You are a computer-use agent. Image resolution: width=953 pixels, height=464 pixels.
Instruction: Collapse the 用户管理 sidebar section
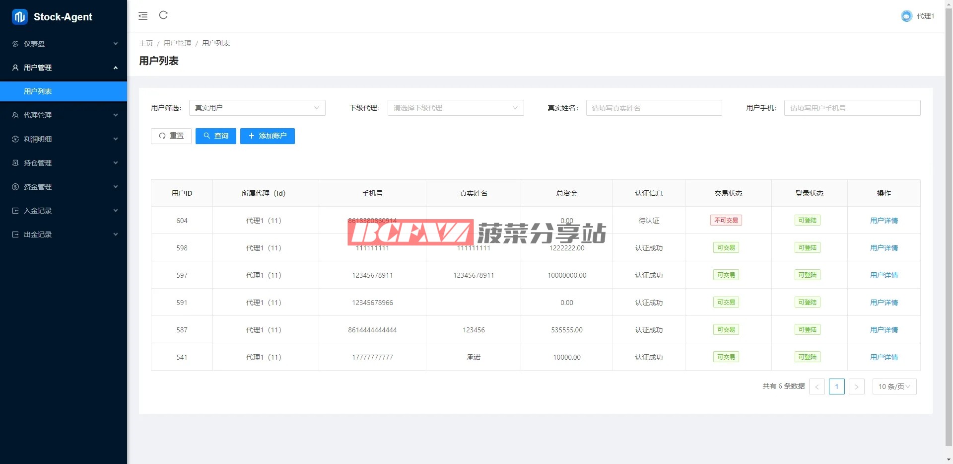64,68
